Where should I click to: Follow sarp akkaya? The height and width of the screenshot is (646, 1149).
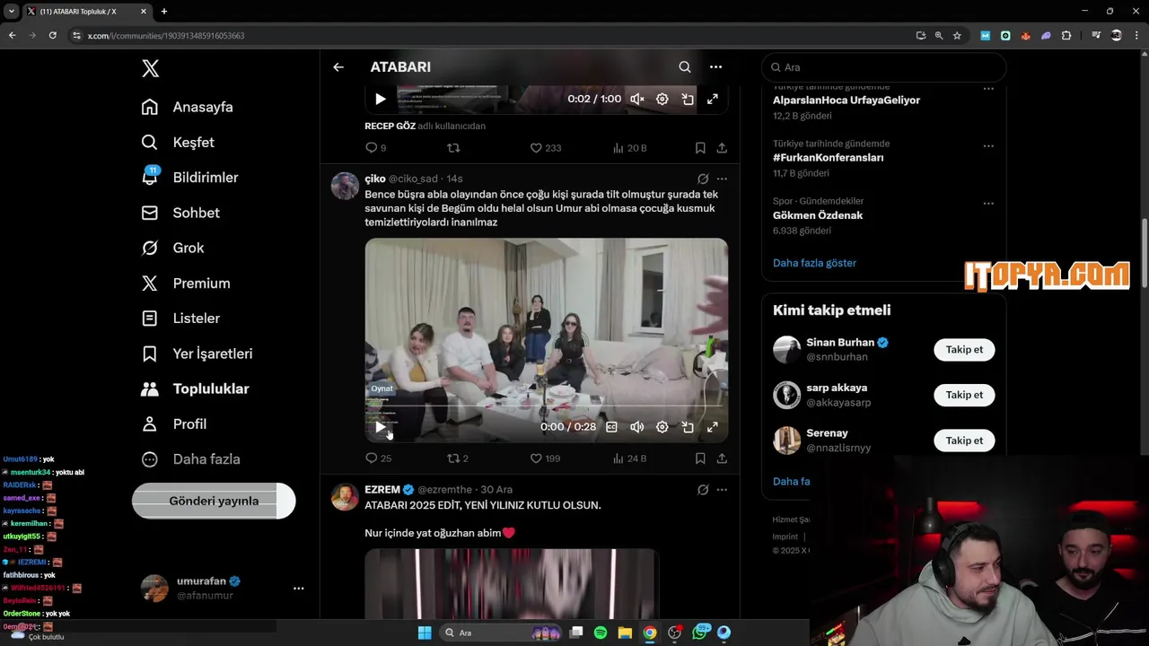[x=964, y=395]
